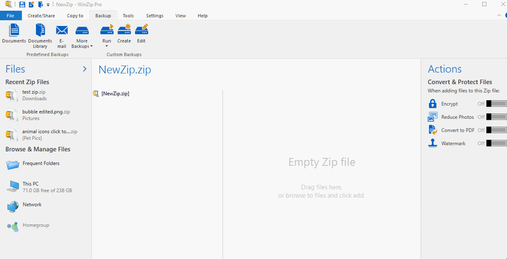Image resolution: width=507 pixels, height=259 pixels.
Task: Switch to the Create/Share tab
Action: (x=41, y=15)
